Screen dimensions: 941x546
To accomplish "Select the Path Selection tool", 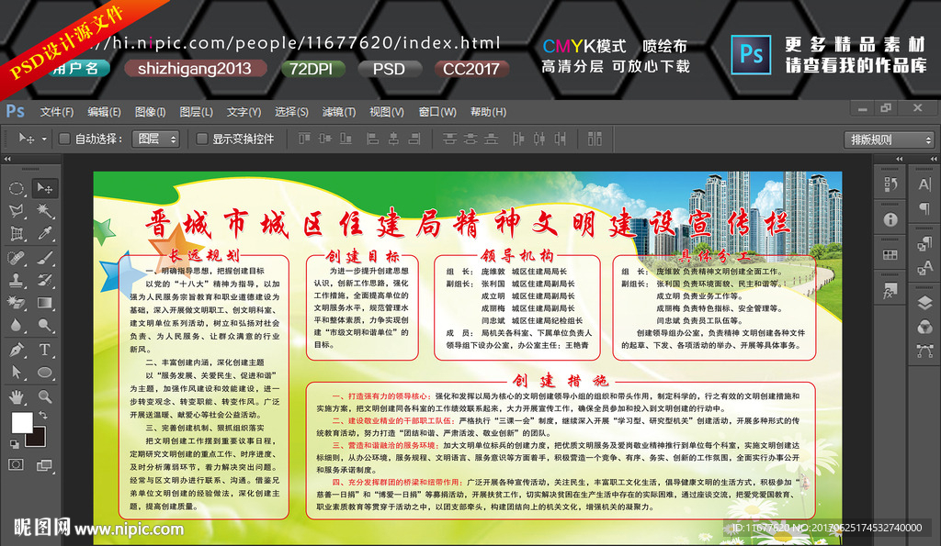I will [17, 373].
